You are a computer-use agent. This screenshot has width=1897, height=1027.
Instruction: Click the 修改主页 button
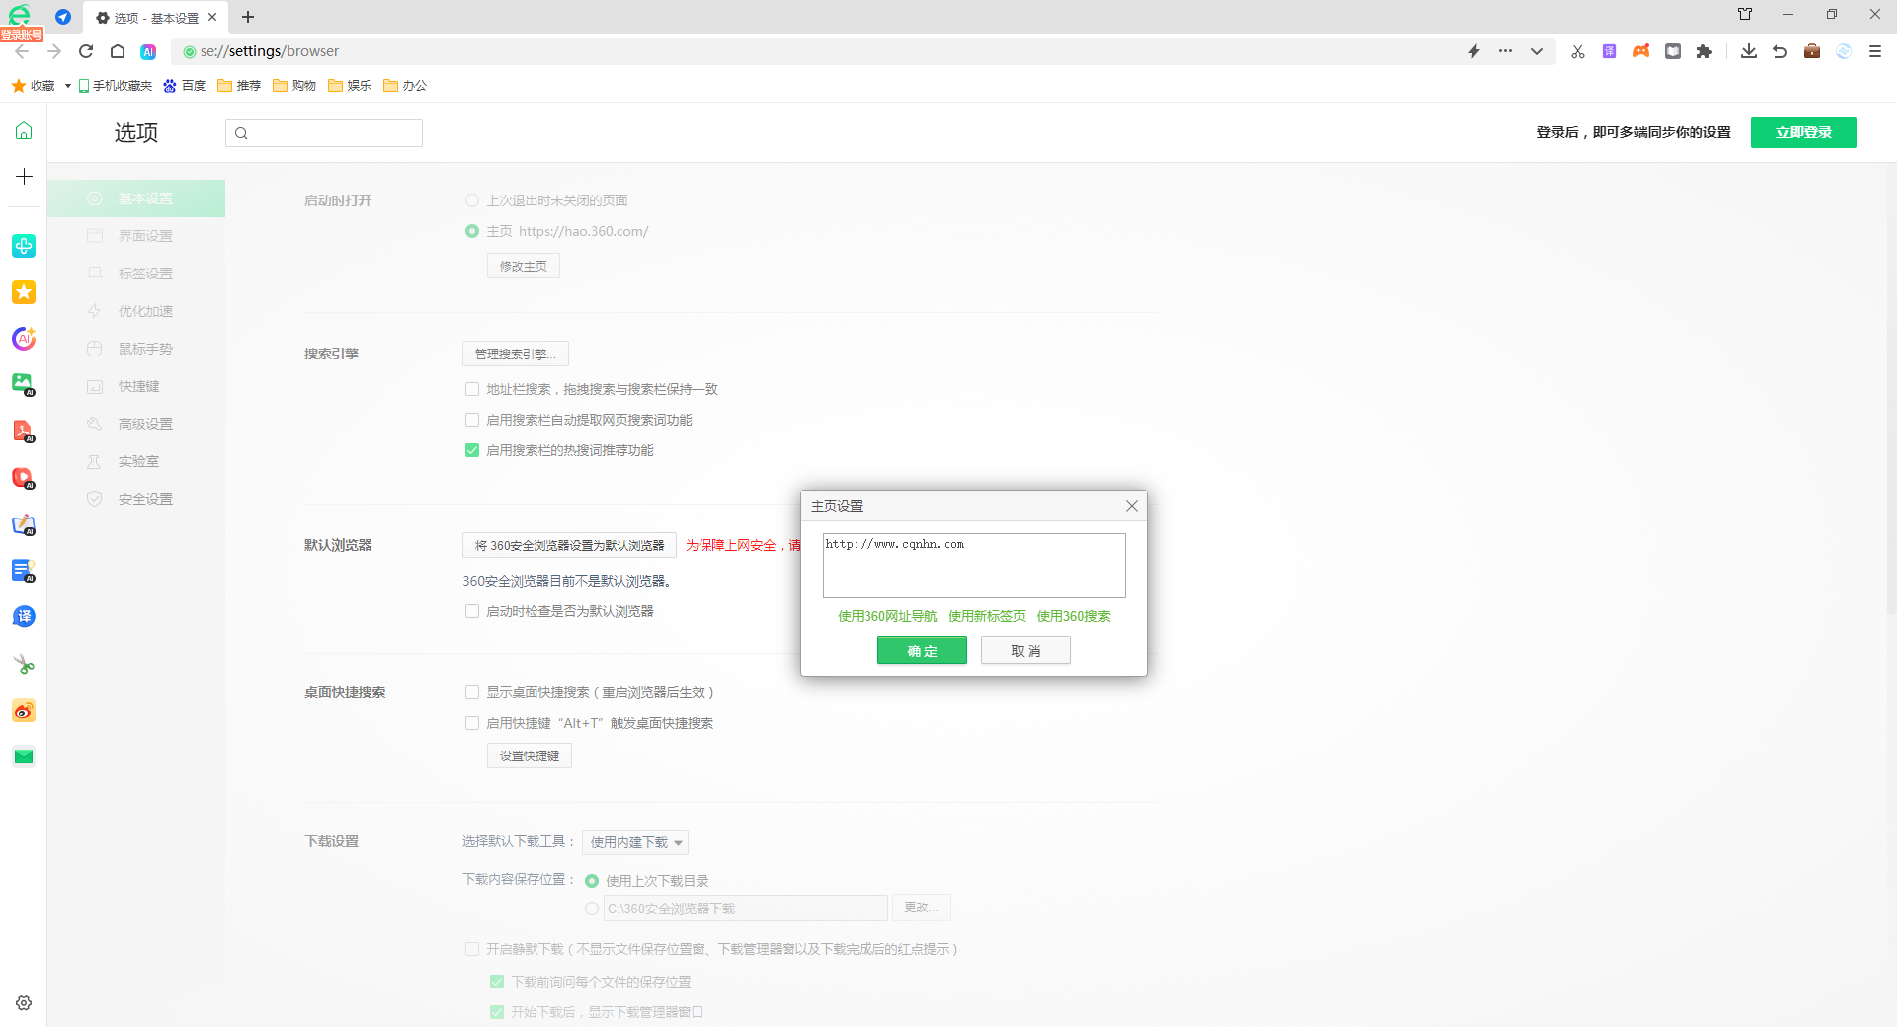pyautogui.click(x=523, y=266)
